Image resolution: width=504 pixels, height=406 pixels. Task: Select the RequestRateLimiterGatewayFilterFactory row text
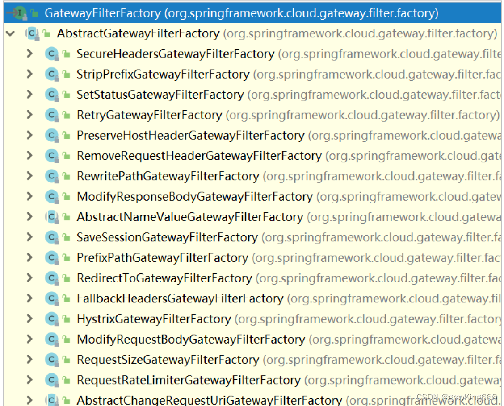pos(289,380)
